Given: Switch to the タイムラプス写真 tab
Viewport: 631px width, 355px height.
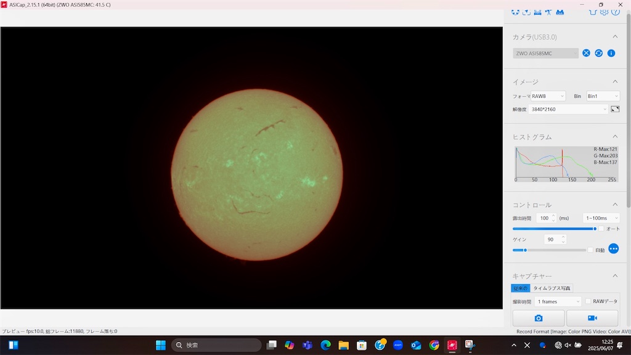Looking at the screenshot, I should pos(552,288).
